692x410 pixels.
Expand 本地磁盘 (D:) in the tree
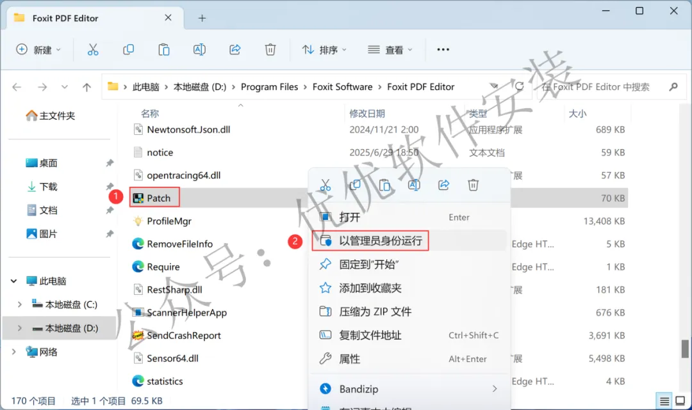(19, 328)
